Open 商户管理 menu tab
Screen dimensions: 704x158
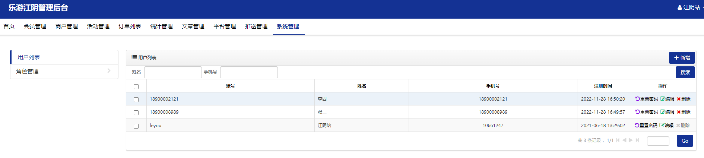coord(67,26)
